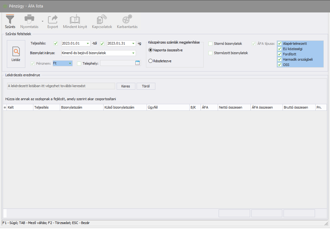Open Kapcsolatok from the toolbar
330x229 pixels.
[x=102, y=19]
